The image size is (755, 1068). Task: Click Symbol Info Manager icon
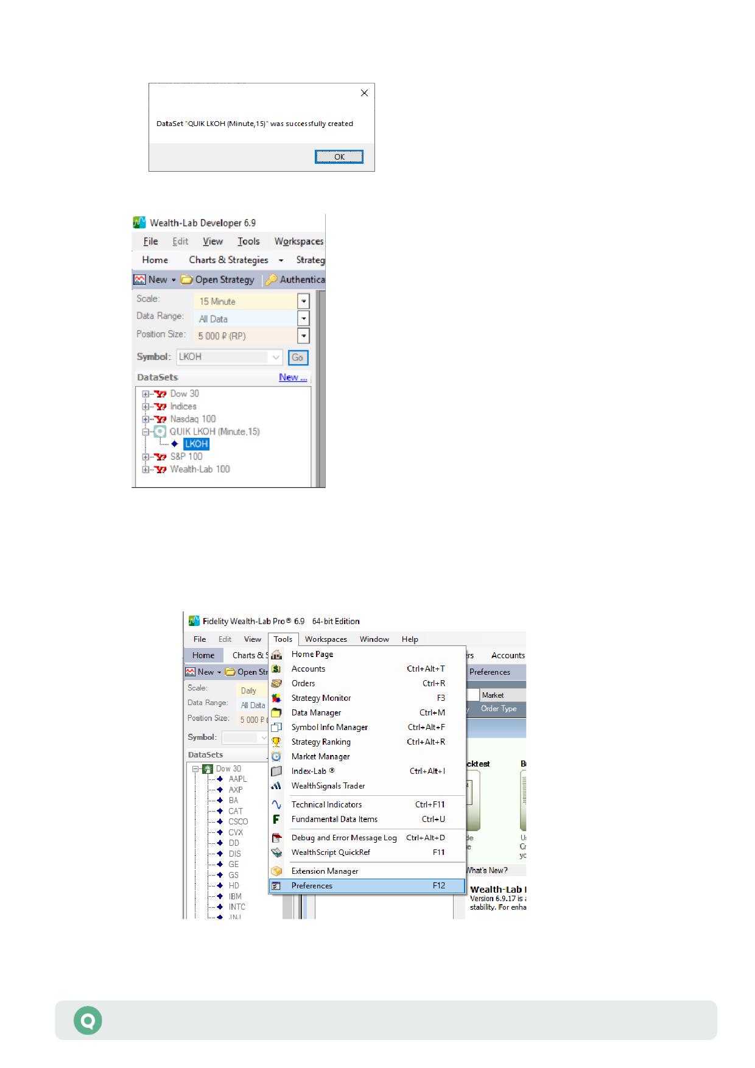click(x=276, y=728)
